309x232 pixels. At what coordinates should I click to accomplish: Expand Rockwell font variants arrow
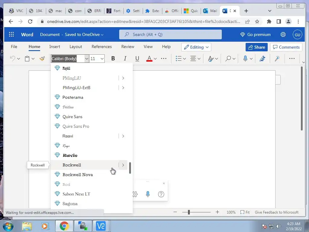(123, 165)
